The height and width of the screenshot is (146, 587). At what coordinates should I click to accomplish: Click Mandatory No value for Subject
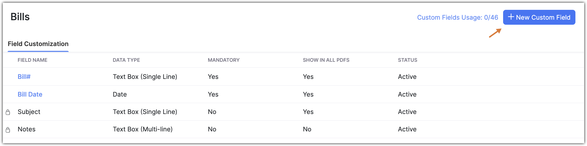(212, 112)
